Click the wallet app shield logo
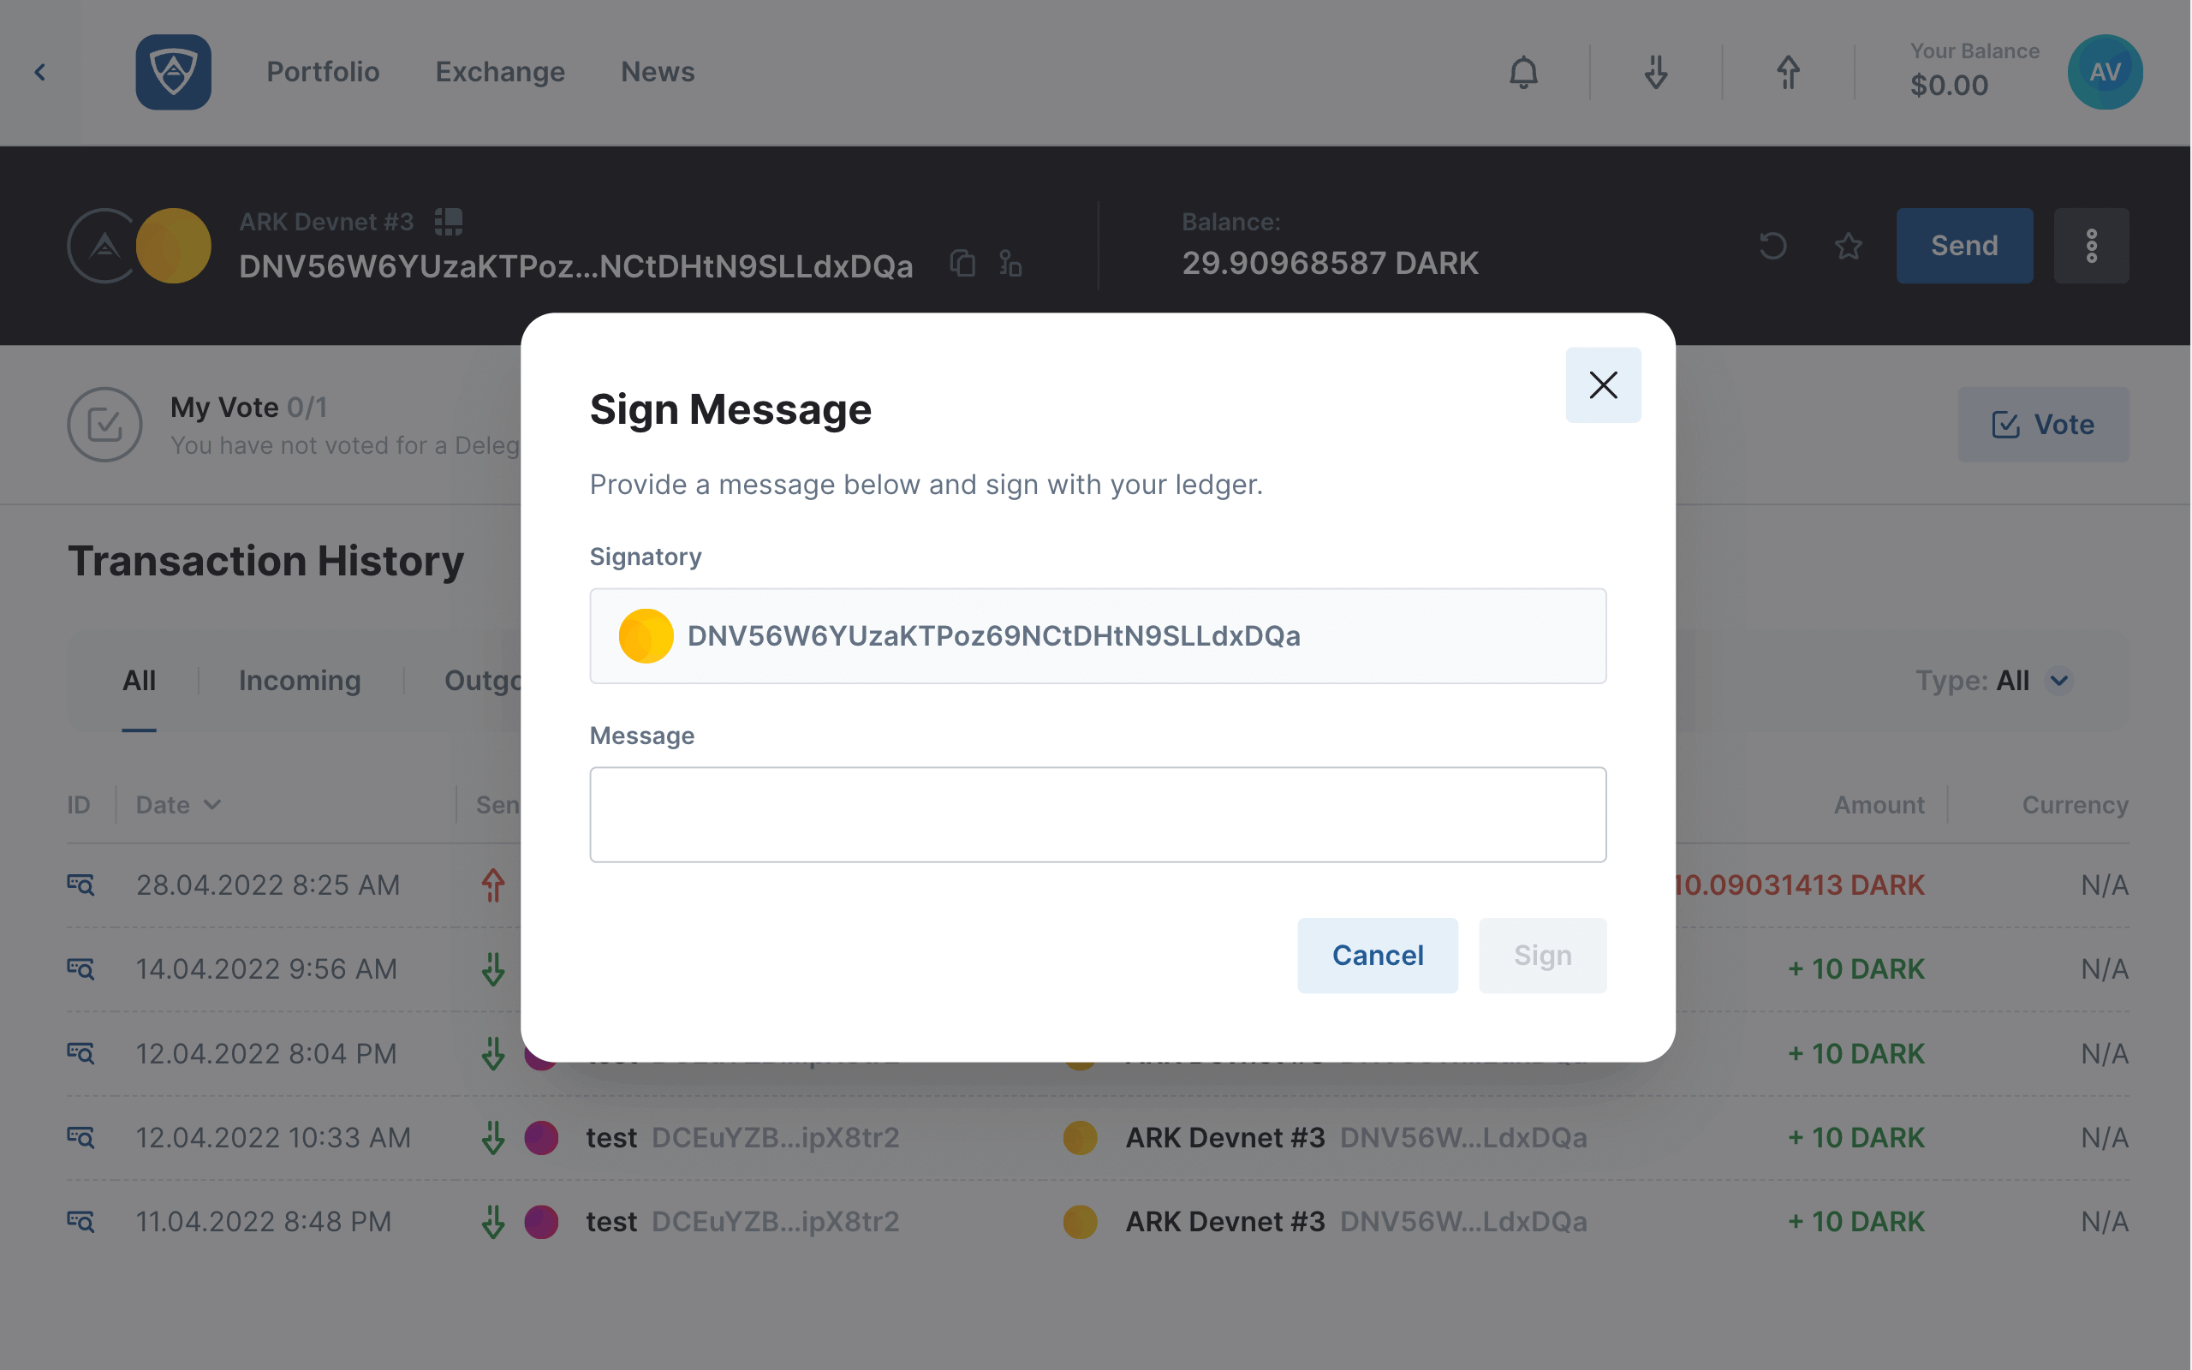This screenshot has width=2192, height=1370. [173, 72]
